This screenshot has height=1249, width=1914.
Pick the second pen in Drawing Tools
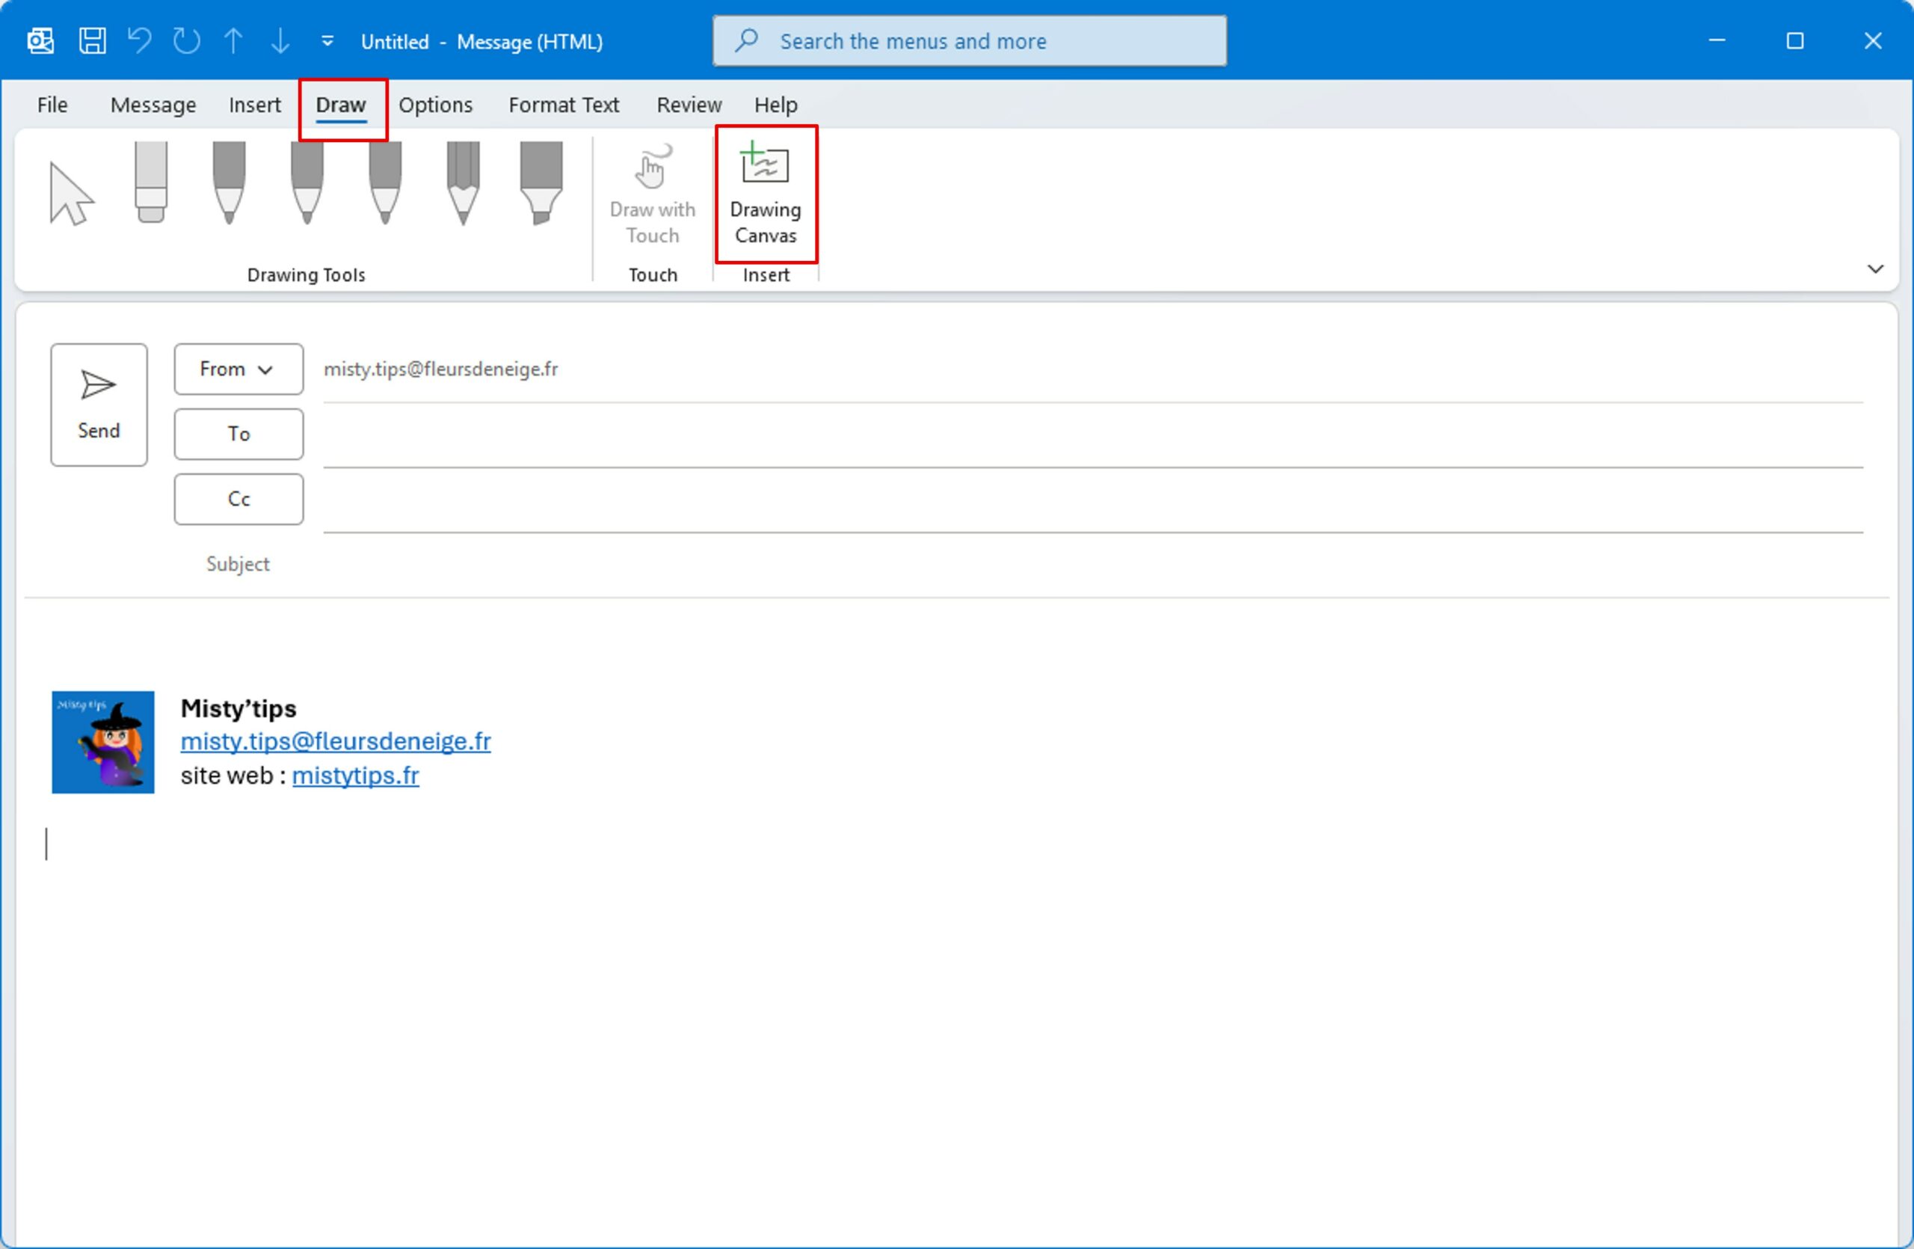point(307,182)
